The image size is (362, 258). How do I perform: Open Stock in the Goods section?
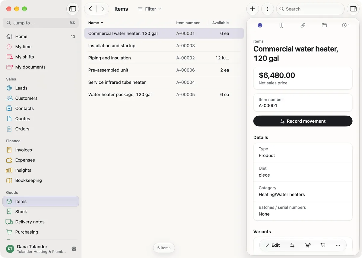[x=41, y=212]
